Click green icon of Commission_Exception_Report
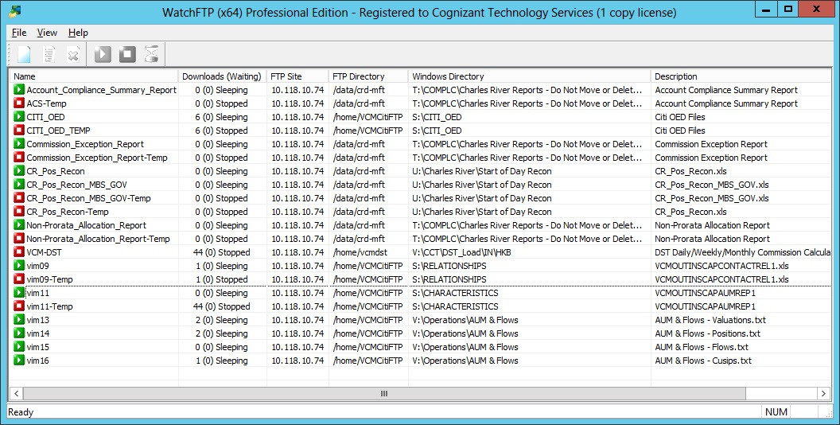This screenshot has width=840, height=425. point(19,144)
